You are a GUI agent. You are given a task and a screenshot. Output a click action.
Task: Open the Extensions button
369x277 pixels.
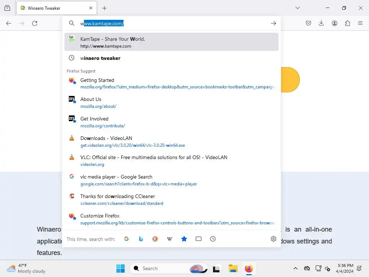tap(347, 23)
